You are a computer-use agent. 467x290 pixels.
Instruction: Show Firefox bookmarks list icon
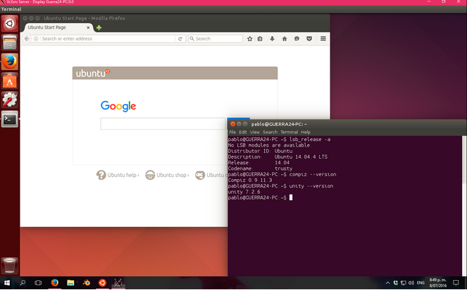point(260,39)
